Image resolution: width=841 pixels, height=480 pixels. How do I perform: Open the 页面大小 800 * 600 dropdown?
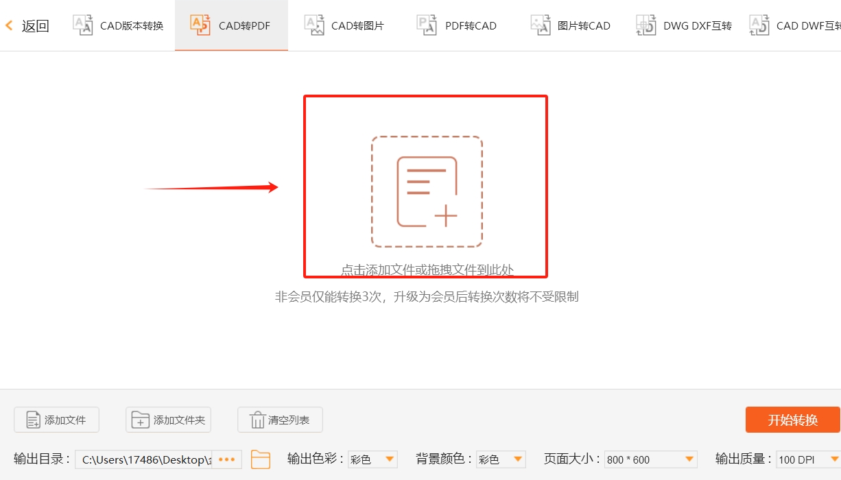[x=650, y=459]
